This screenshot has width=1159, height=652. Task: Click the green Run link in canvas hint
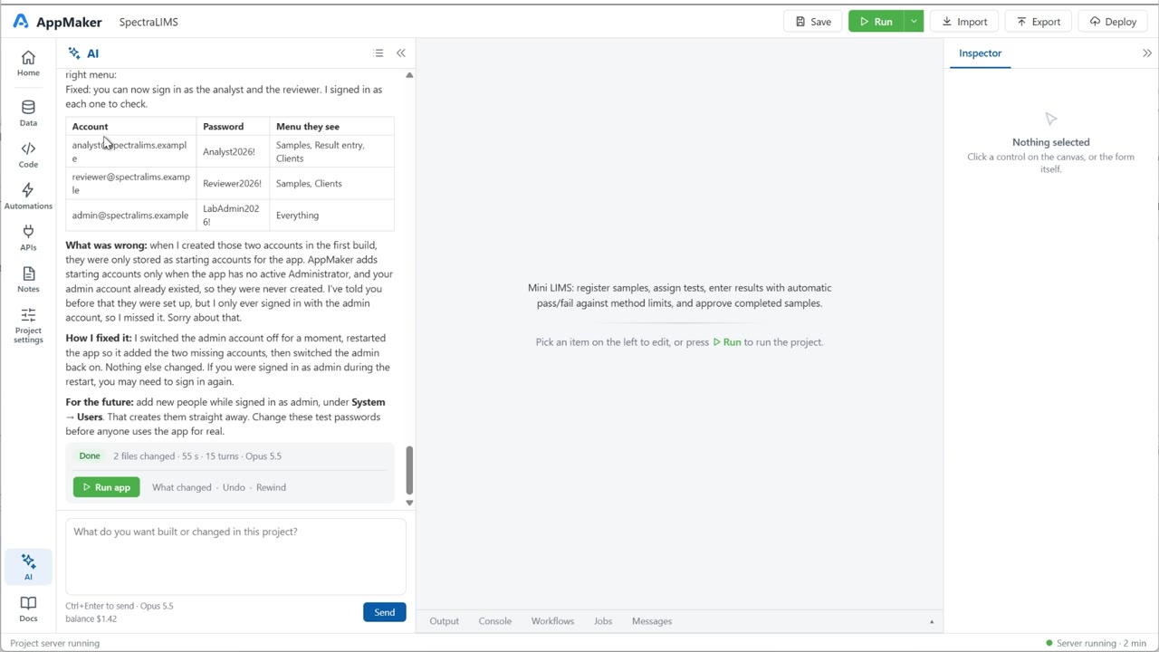tap(727, 342)
